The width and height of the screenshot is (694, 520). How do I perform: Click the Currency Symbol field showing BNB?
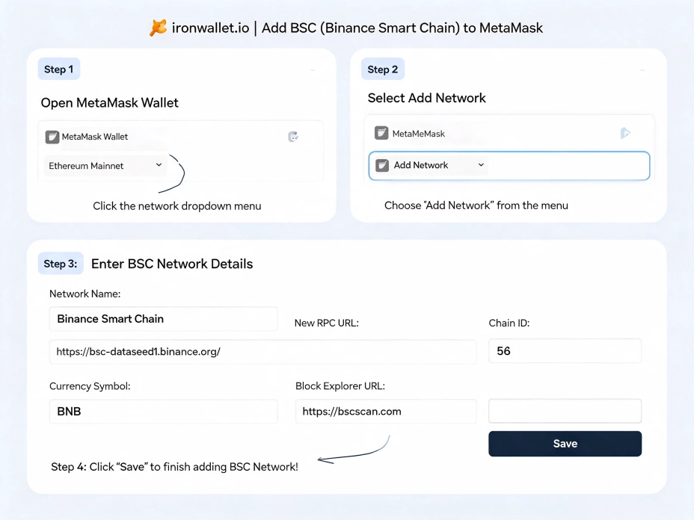point(163,411)
